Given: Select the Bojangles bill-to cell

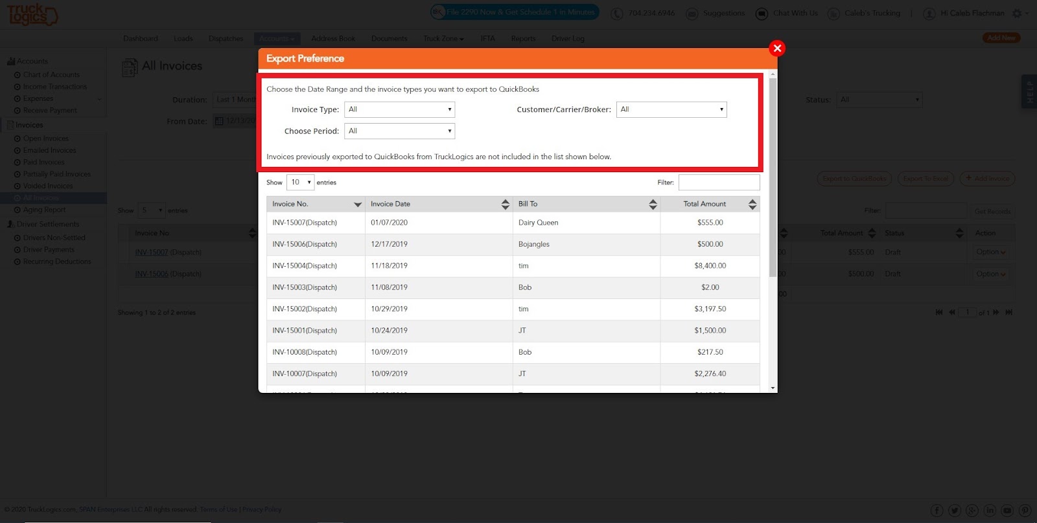Looking at the screenshot, I should [x=586, y=244].
